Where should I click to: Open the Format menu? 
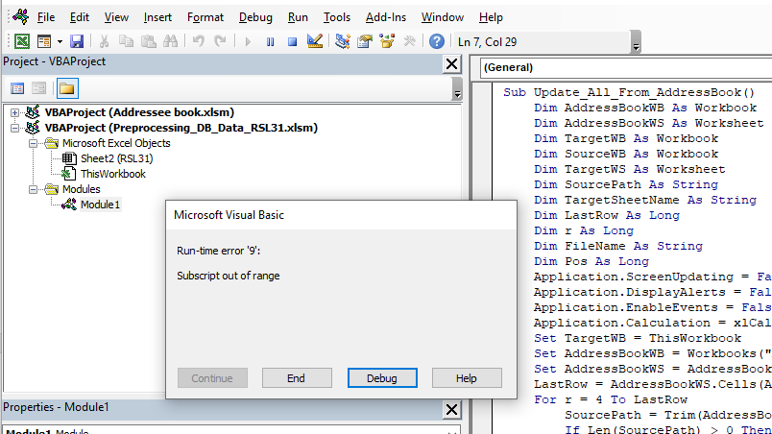point(205,17)
